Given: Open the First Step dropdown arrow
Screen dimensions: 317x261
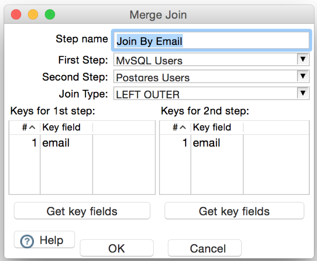Looking at the screenshot, I should [303, 59].
